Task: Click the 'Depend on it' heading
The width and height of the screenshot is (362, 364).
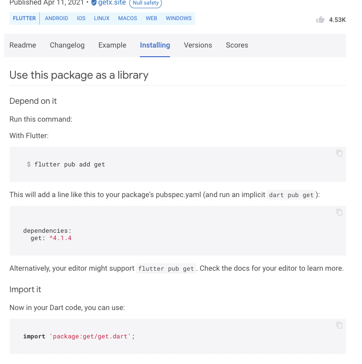Action: (x=33, y=101)
